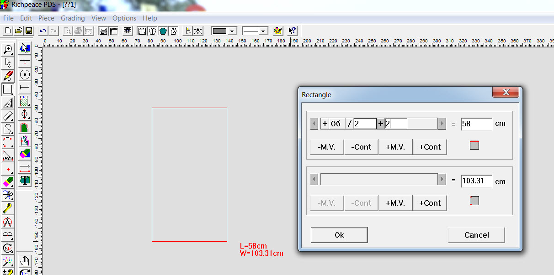Screen dimensions: 554x275
Task: Open the Grading menu
Action: [x=73, y=18]
